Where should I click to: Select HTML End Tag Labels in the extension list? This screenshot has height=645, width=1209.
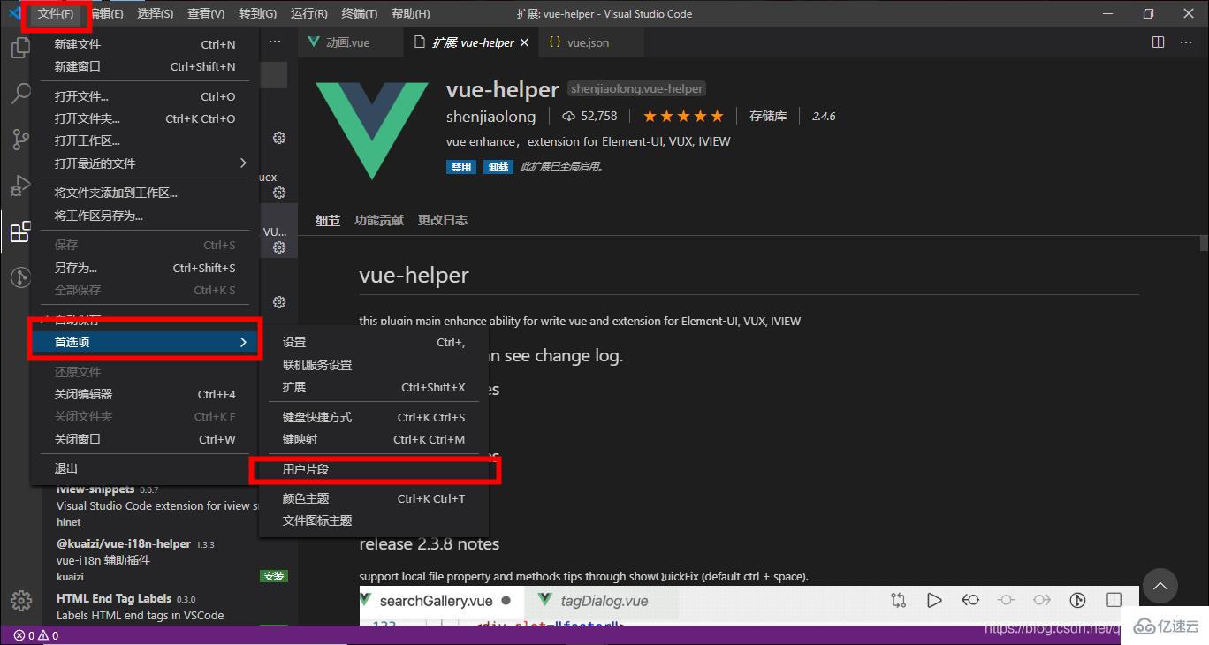[x=168, y=606]
